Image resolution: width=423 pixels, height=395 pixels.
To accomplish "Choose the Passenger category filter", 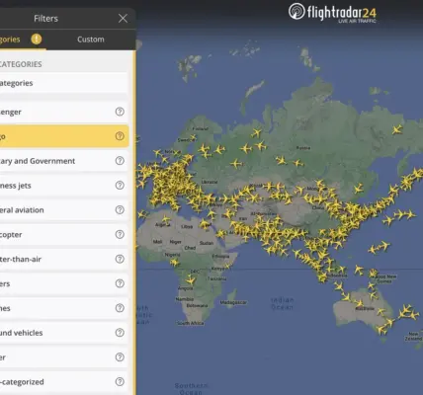I will 64,112.
